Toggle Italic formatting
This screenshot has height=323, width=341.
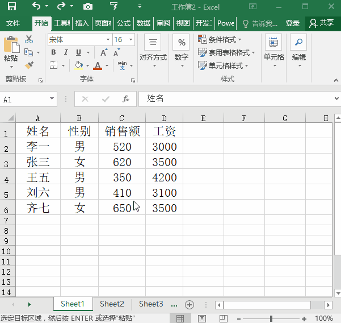click(x=66, y=52)
